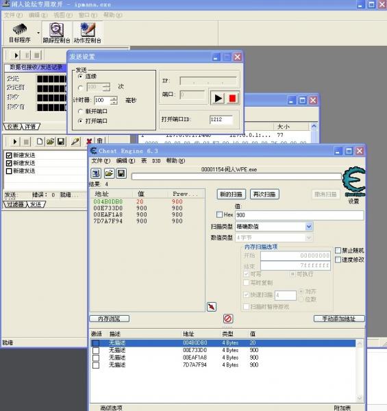Select the 连续 radio button

[x=80, y=76]
